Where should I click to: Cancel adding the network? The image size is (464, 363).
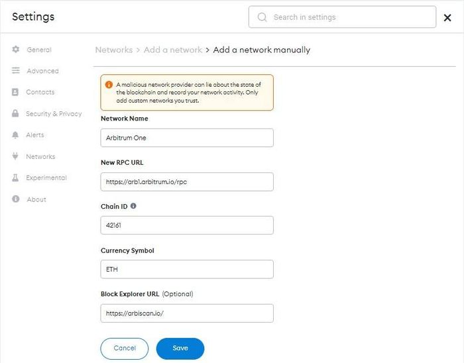pyautogui.click(x=125, y=348)
